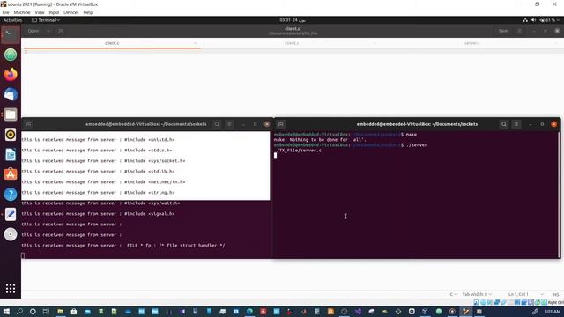Screen dimensions: 564x317
Task: Open the clock and calendar in top bar
Action: 293,20
